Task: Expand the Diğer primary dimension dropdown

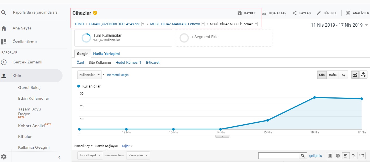Action: click(x=127, y=146)
